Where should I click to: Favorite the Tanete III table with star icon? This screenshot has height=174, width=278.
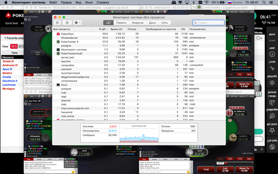click(x=26, y=12)
